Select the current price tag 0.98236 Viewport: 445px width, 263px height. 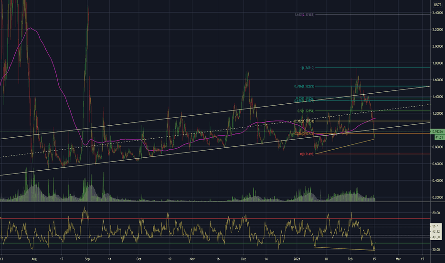(437, 131)
